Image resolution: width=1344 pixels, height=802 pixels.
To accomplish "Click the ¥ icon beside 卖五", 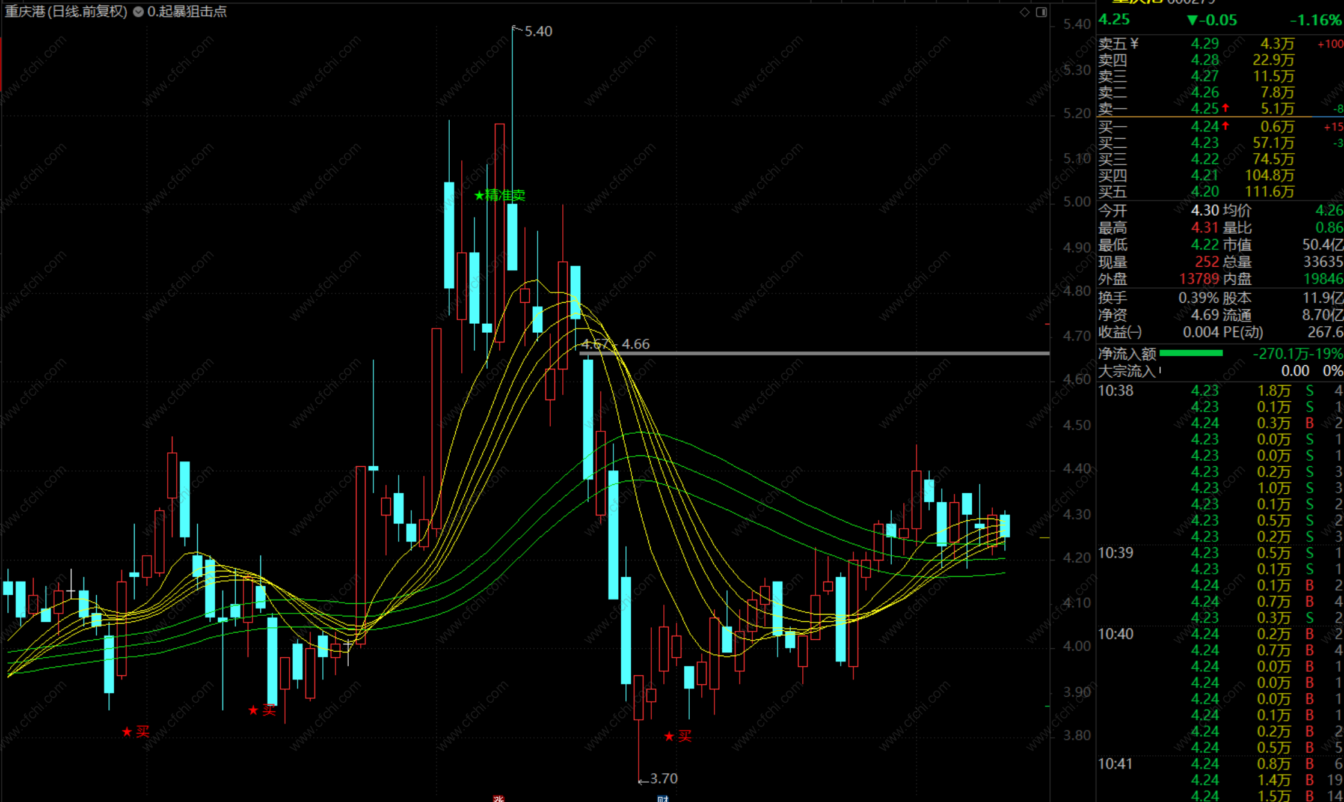I will [x=1134, y=43].
